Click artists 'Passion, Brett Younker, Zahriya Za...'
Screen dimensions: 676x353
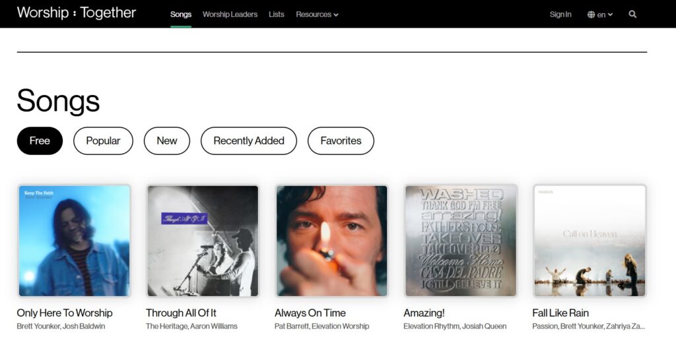point(588,326)
